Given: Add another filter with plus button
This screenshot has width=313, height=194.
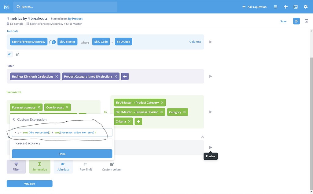Looking at the screenshot, I should (125, 77).
